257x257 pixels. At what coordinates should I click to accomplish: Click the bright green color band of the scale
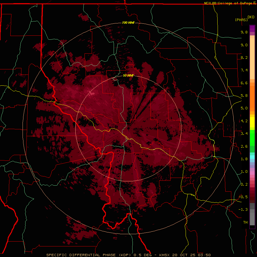tap(252, 138)
